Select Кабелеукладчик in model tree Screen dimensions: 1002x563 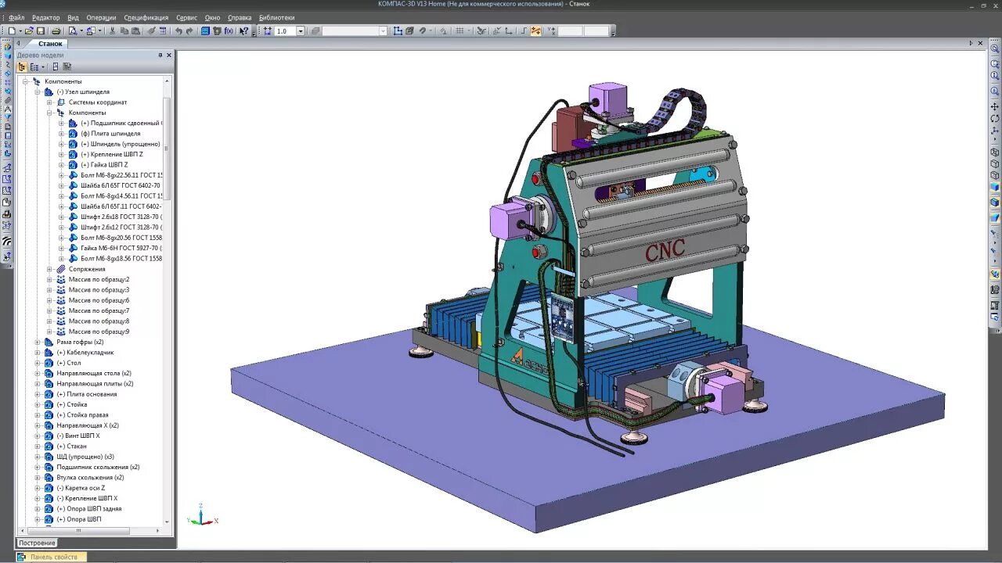pyautogui.click(x=85, y=353)
